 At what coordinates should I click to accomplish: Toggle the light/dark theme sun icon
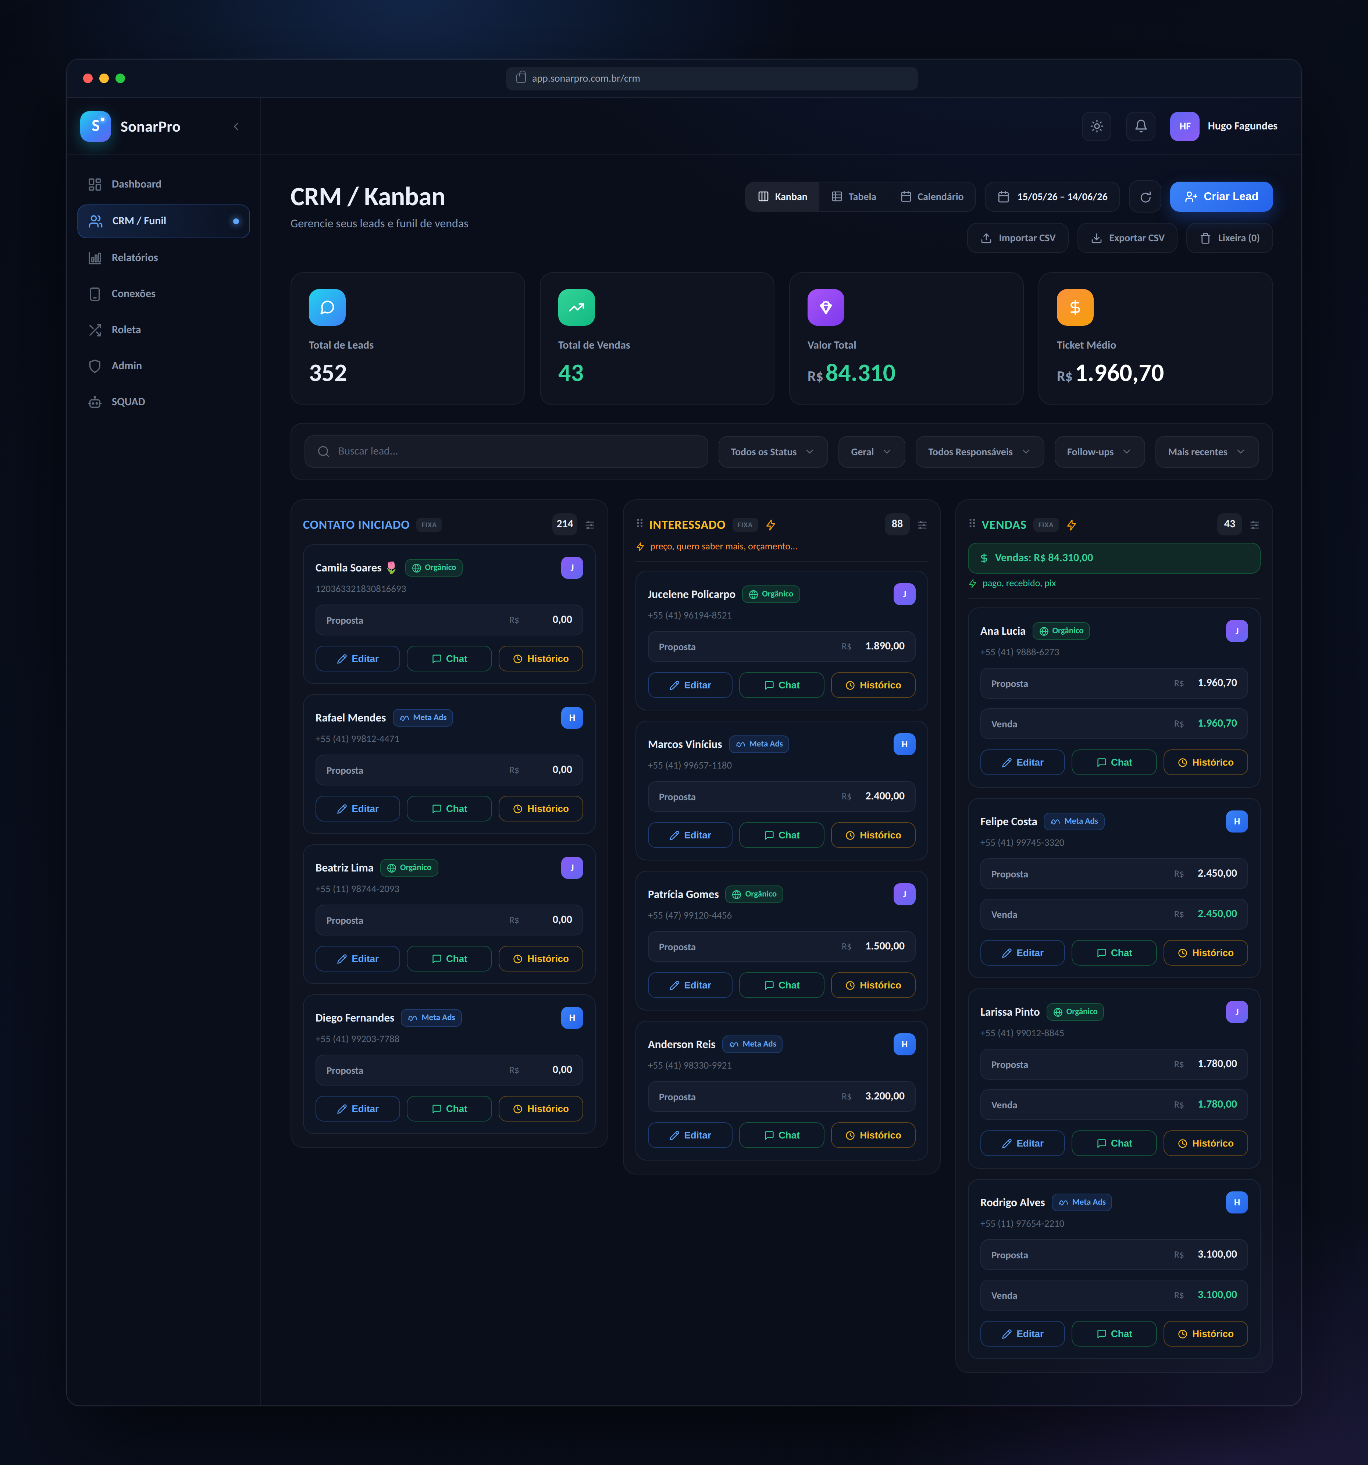1097,126
